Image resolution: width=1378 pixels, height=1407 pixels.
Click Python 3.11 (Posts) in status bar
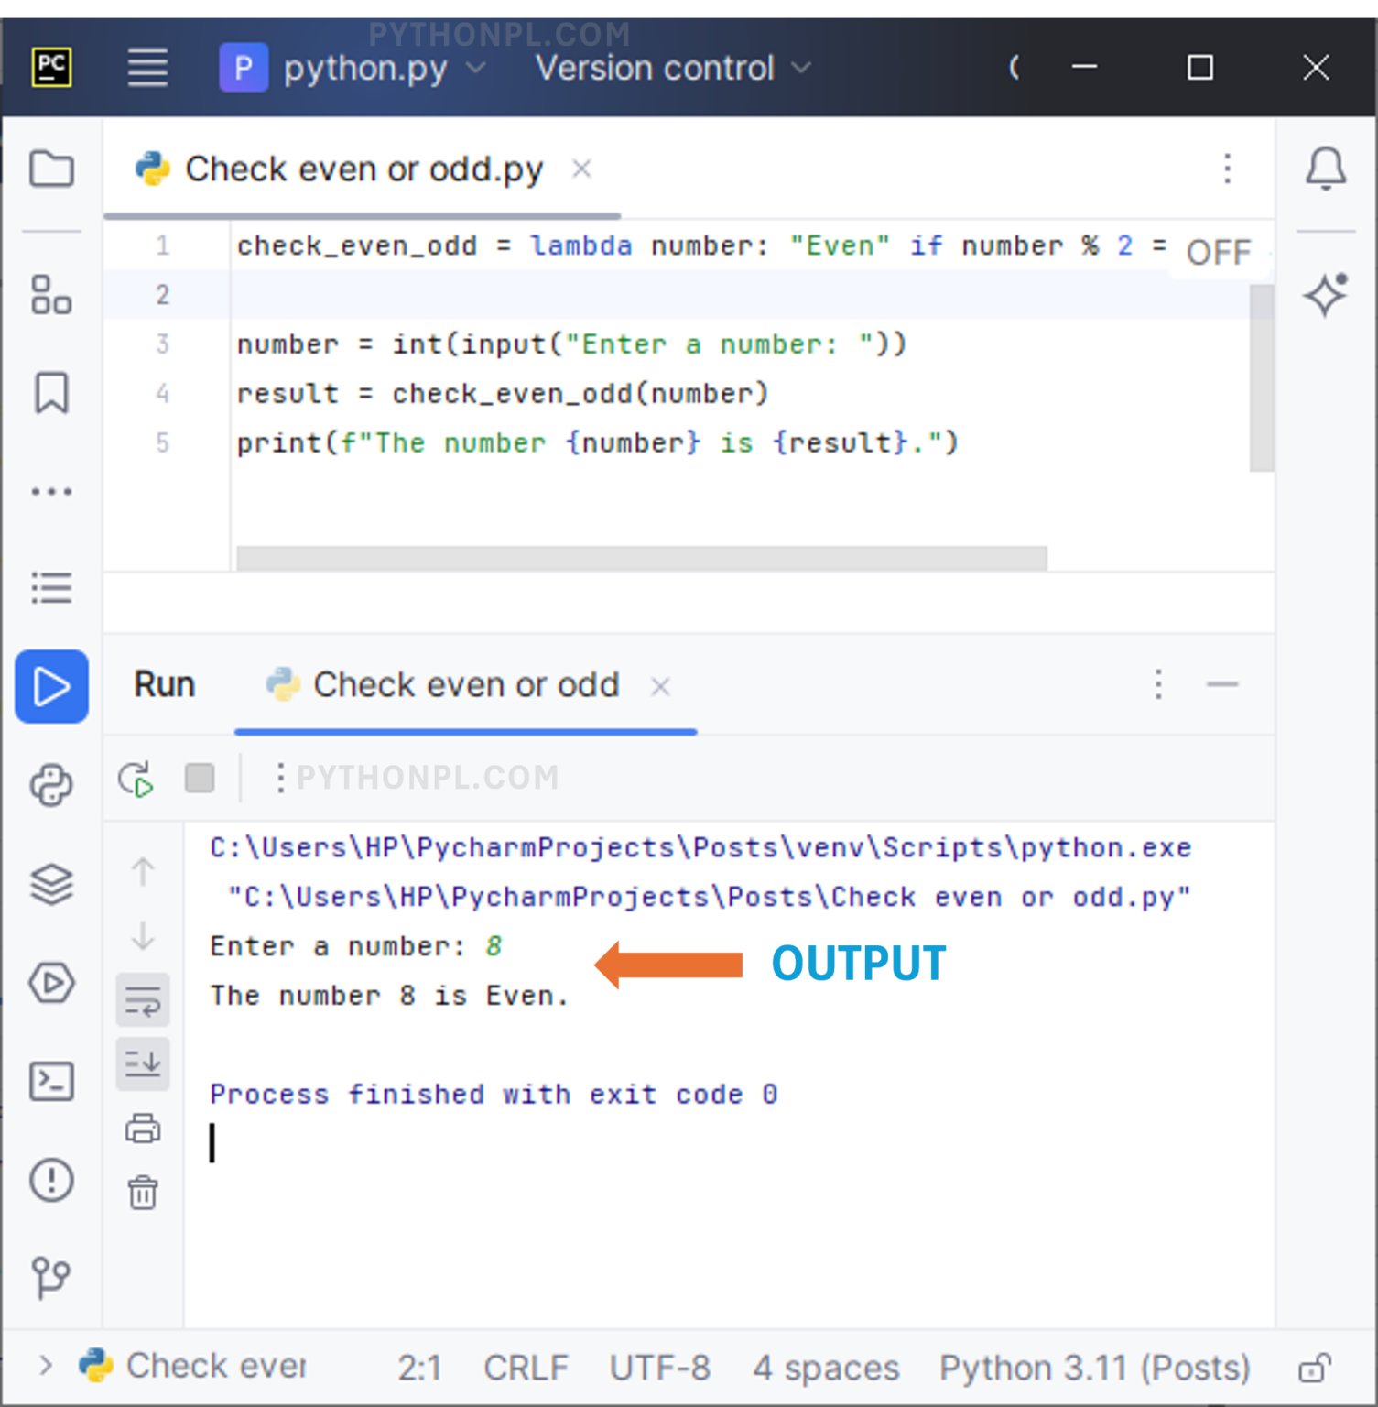[x=1093, y=1367]
